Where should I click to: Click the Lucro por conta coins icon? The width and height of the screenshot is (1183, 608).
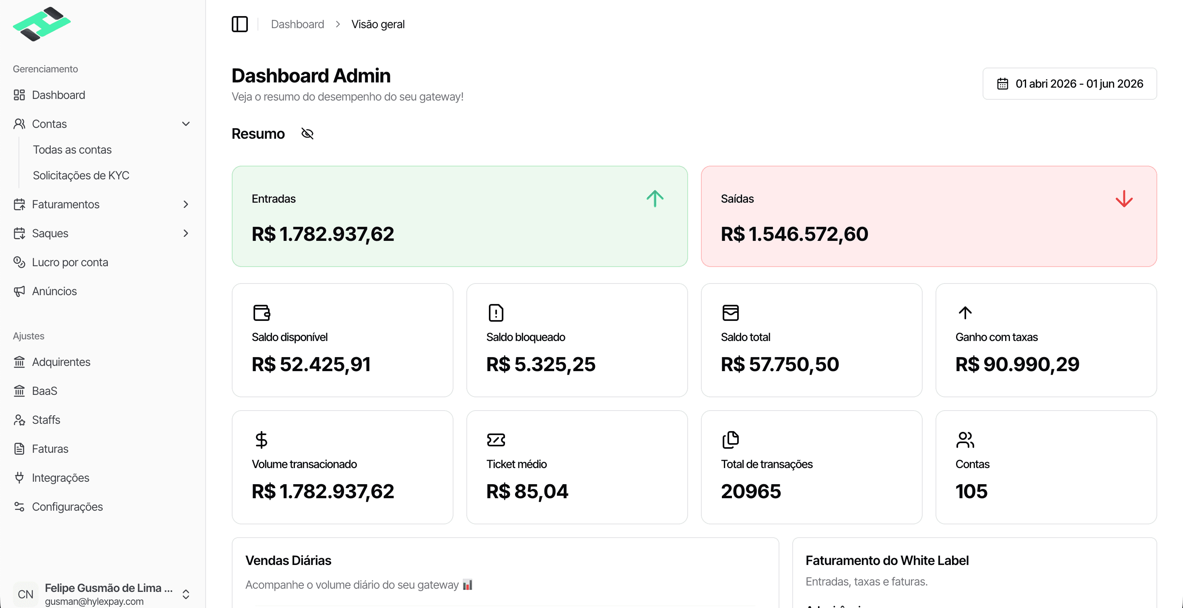pos(19,262)
